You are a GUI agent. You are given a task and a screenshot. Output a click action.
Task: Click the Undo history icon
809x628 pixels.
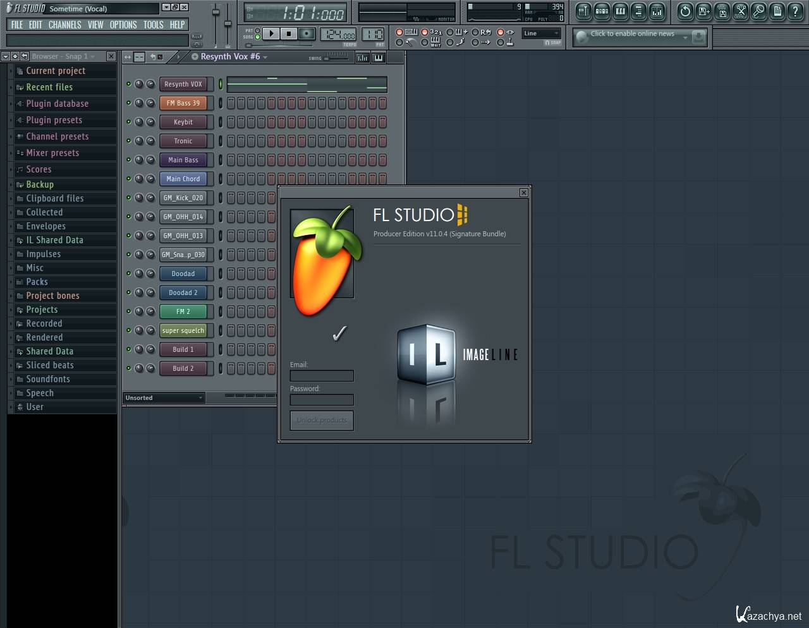685,11
